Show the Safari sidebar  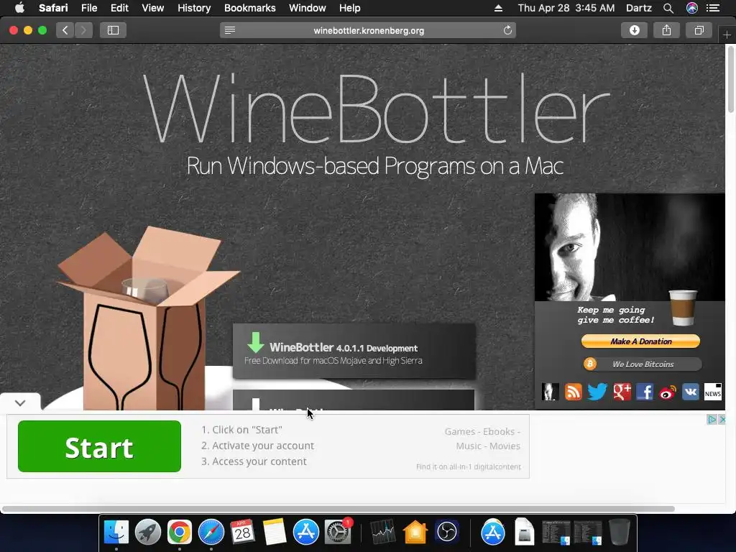click(x=113, y=30)
